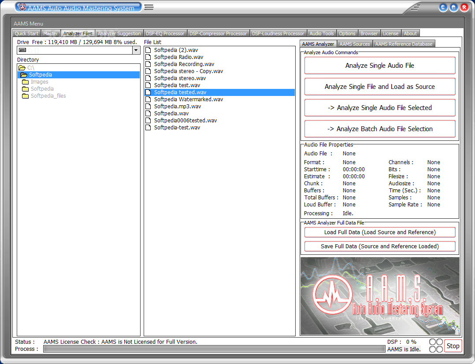This screenshot has height=364, width=475.
Task: Switch to the Quick Start tab
Action: [26, 33]
